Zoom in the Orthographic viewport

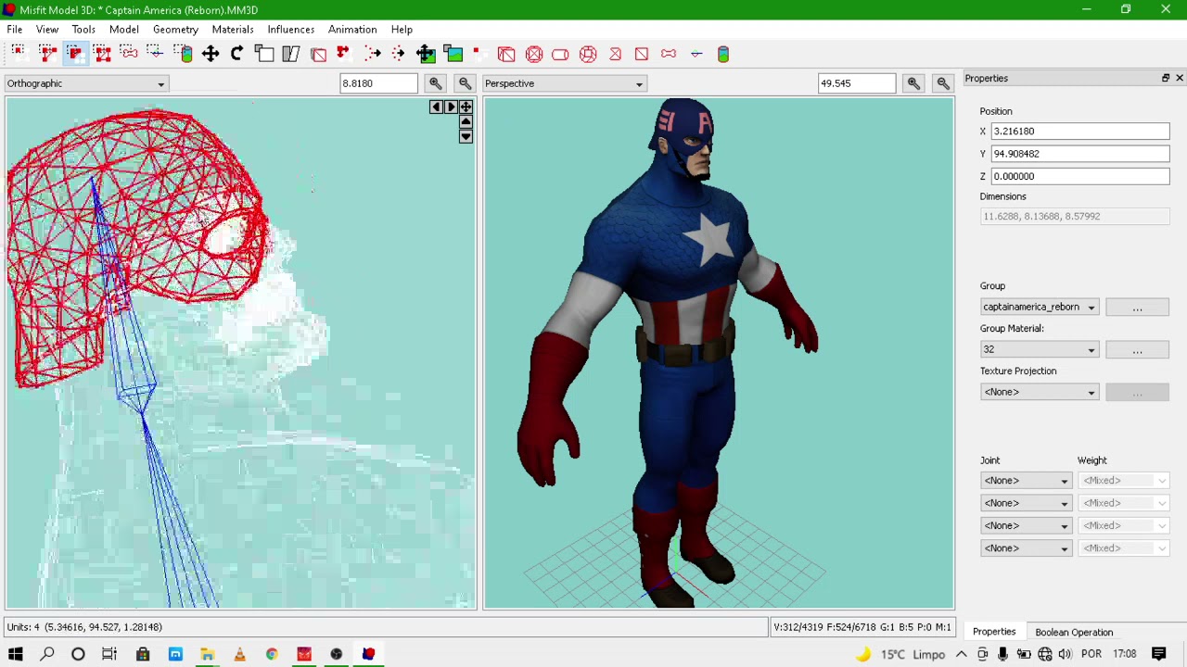(x=435, y=83)
